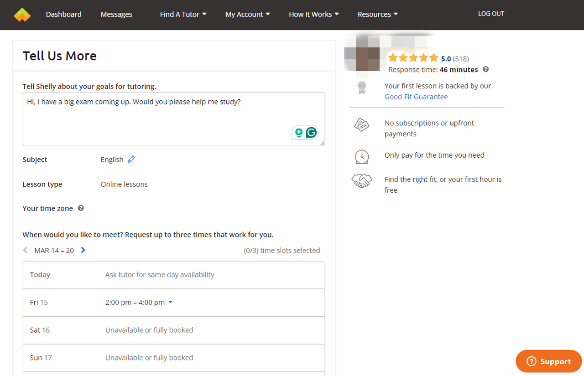Click the previous week left arrow
This screenshot has height=376, width=584.
pyautogui.click(x=26, y=250)
